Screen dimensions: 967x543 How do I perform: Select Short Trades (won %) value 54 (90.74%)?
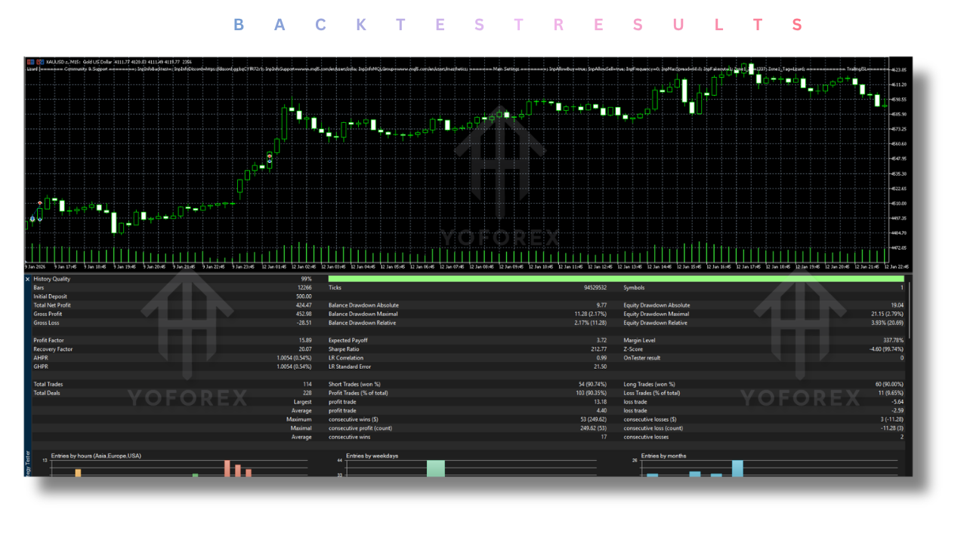[592, 385]
